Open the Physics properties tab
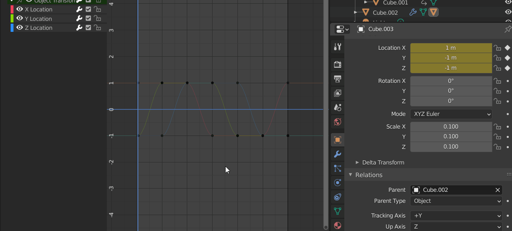This screenshot has width=512, height=231. 337,182
